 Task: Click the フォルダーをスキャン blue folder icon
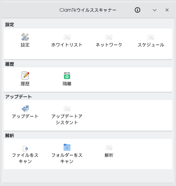point(67,147)
